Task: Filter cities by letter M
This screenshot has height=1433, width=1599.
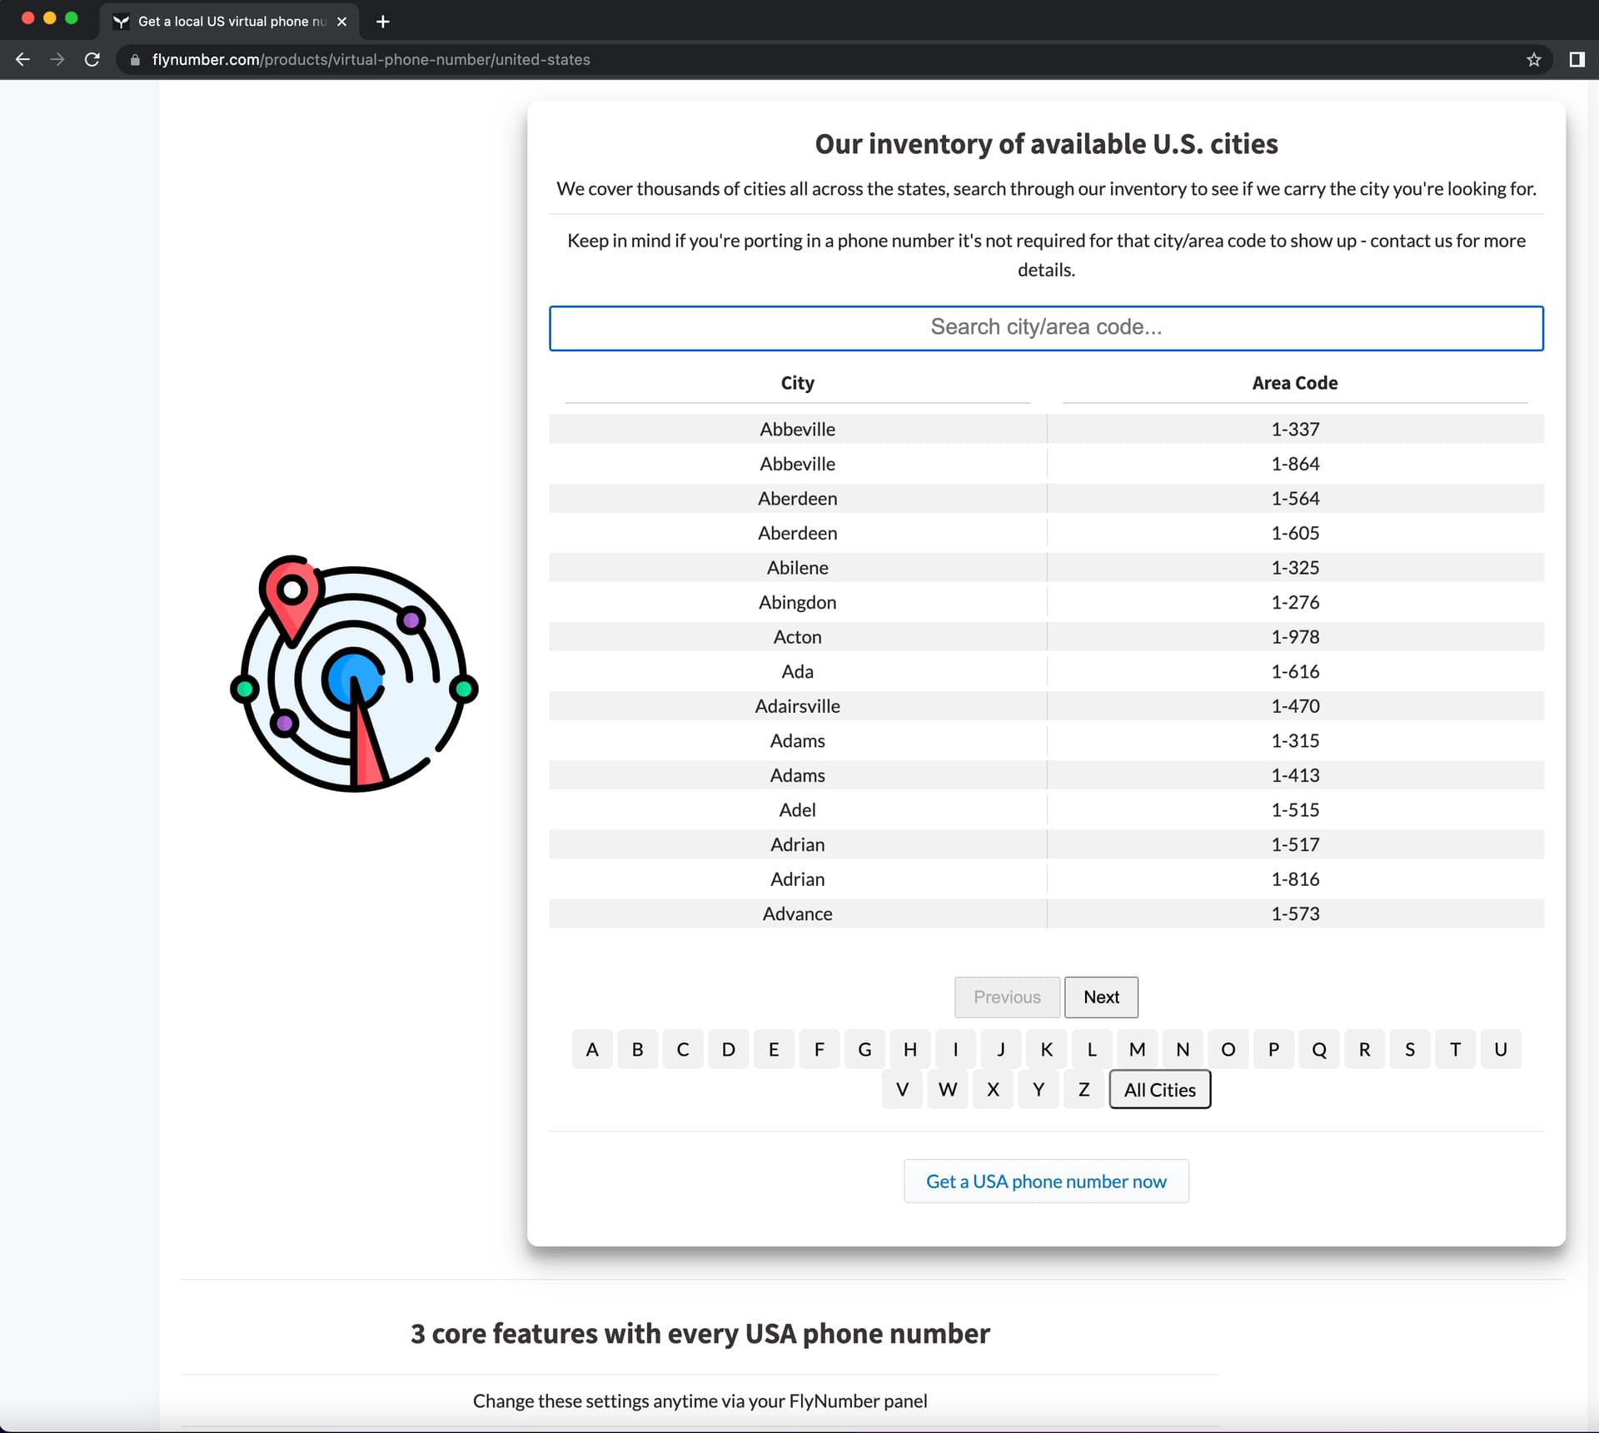Action: point(1137,1049)
